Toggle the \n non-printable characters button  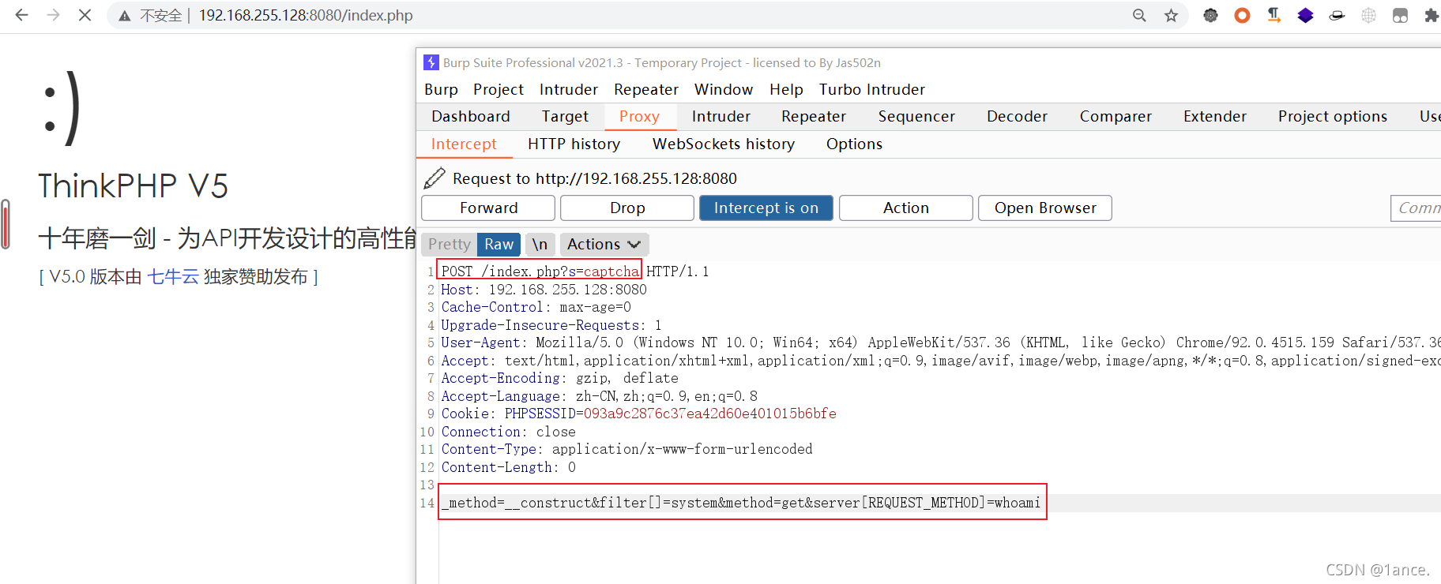(x=540, y=245)
